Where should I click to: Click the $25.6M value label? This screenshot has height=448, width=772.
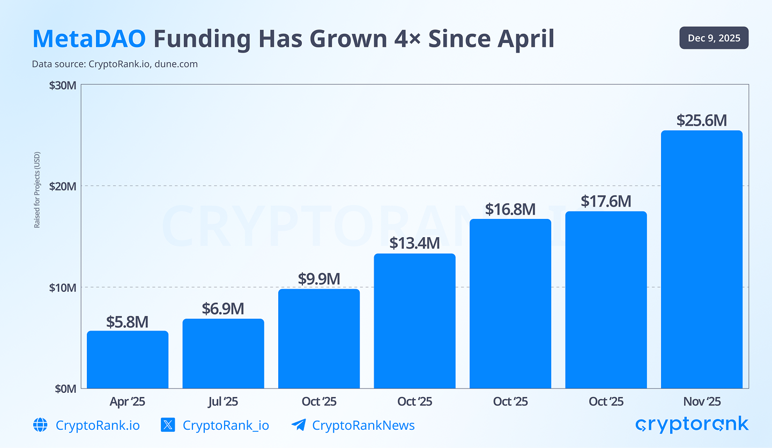pos(701,120)
